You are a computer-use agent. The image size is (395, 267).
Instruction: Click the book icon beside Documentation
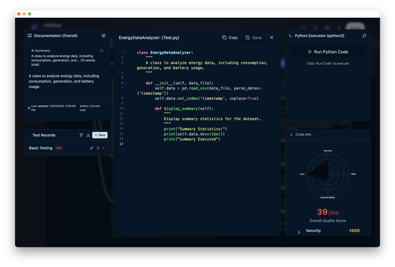click(30, 36)
